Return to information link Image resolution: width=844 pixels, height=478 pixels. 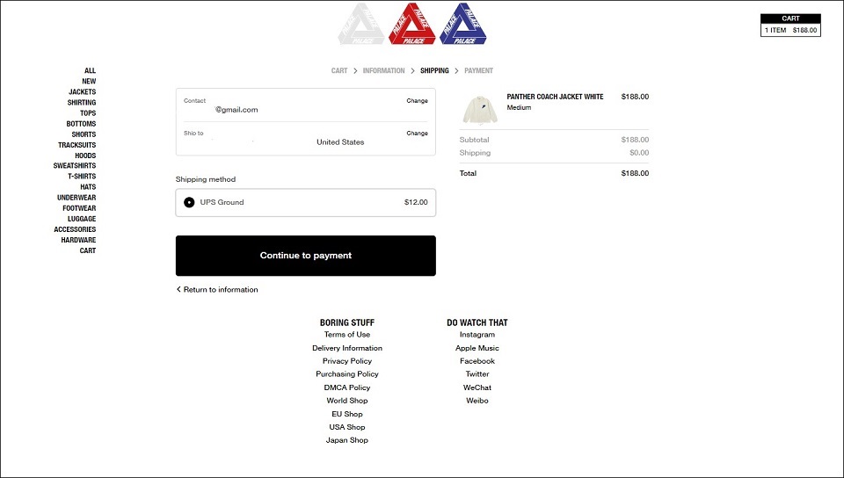click(217, 289)
